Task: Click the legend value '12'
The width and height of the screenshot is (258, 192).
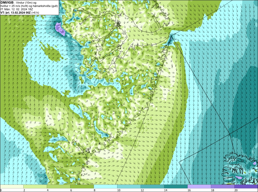Action: coord(142,190)
